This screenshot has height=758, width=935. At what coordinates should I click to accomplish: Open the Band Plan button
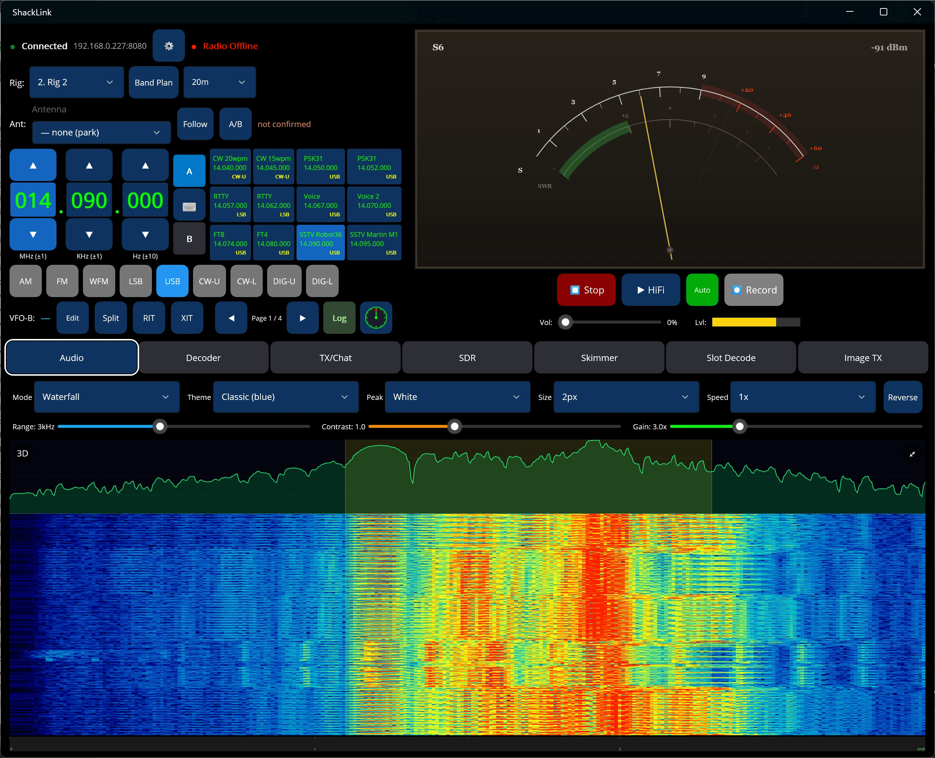pyautogui.click(x=154, y=82)
